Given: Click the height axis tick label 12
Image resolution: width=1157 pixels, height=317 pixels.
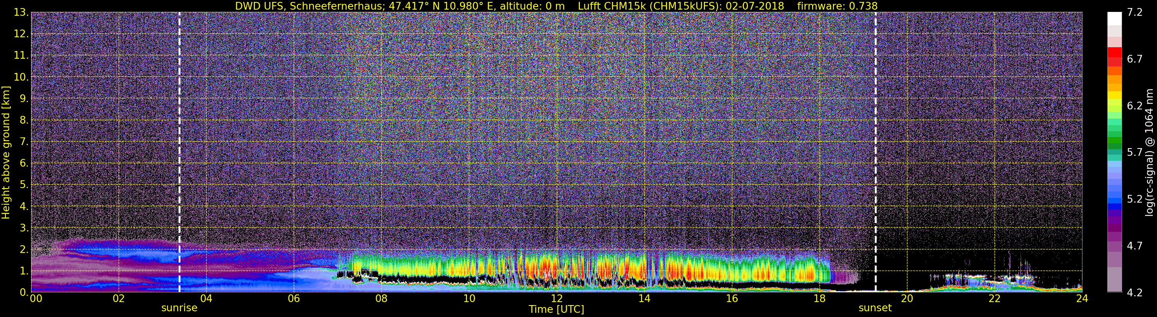Looking at the screenshot, I should (21, 34).
